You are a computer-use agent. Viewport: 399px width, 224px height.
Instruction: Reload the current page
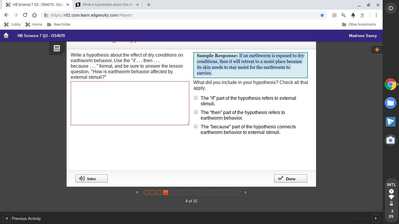click(25, 15)
